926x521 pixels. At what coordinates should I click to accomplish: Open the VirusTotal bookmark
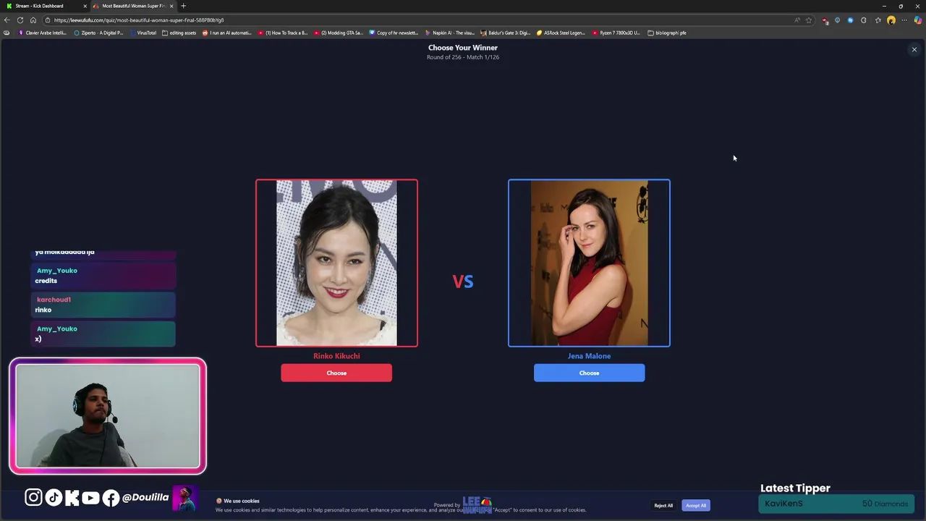tap(143, 33)
